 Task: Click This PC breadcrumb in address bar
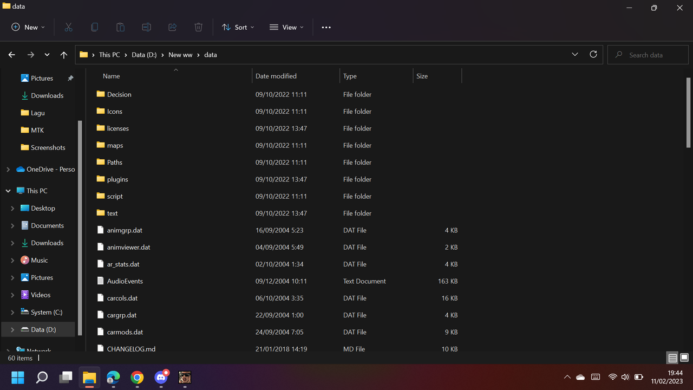coord(109,55)
